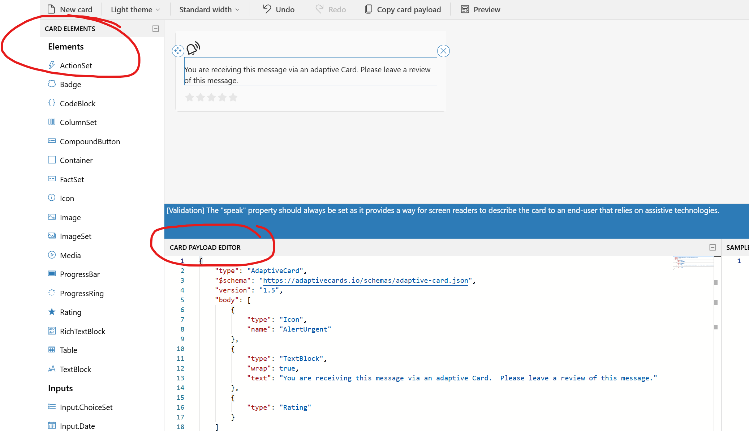This screenshot has width=749, height=431.
Task: Select the Table element icon
Action: coord(52,350)
